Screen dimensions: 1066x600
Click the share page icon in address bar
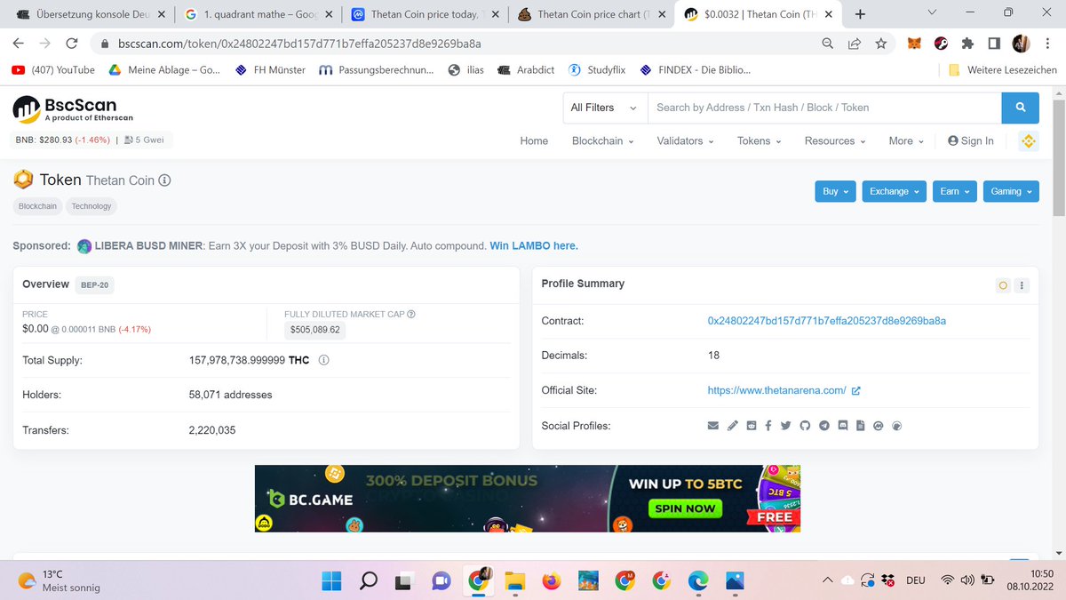pyautogui.click(x=854, y=43)
